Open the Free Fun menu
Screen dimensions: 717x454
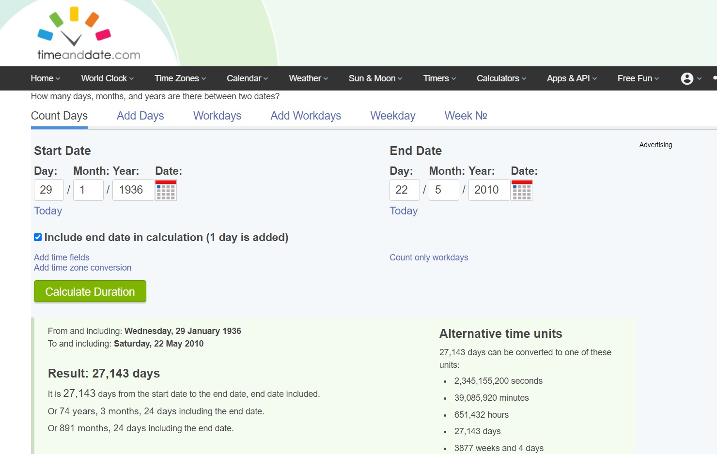click(x=638, y=78)
